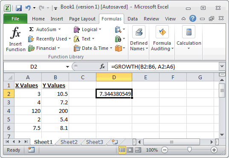Image resolution: width=229 pixels, height=158 pixels.
Task: Click the zoom slider handle
Action: (x=189, y=149)
